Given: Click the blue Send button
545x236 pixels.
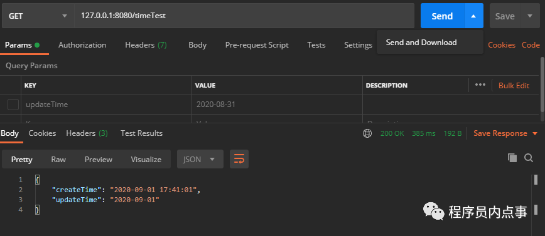Looking at the screenshot, I should click(x=442, y=16).
